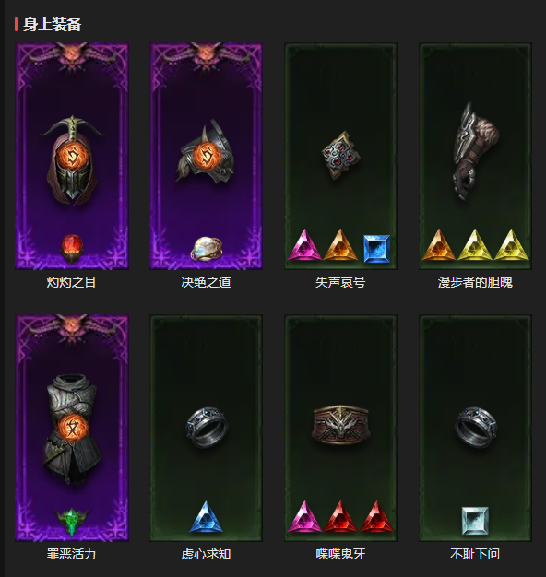Select the pearl orb gem under 决绝之道

click(x=207, y=248)
